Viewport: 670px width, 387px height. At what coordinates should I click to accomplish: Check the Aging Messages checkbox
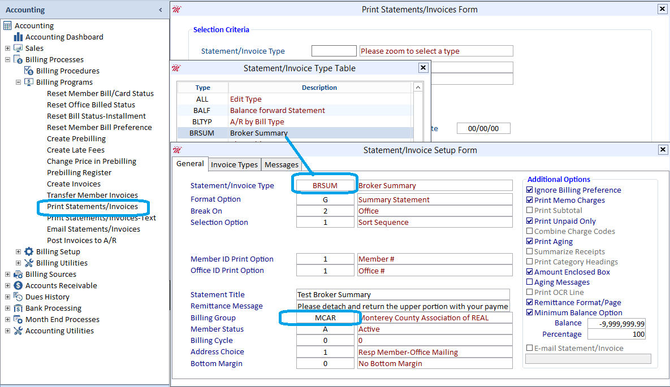pyautogui.click(x=529, y=282)
